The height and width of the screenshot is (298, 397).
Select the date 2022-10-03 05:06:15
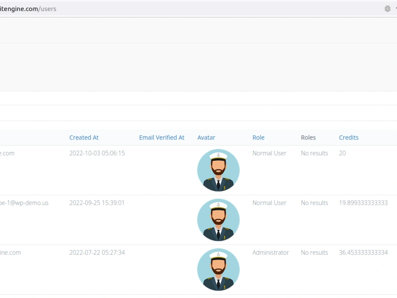point(97,153)
